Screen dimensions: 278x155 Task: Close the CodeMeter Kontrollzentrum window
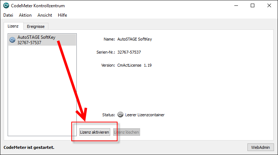(x=269, y=6)
